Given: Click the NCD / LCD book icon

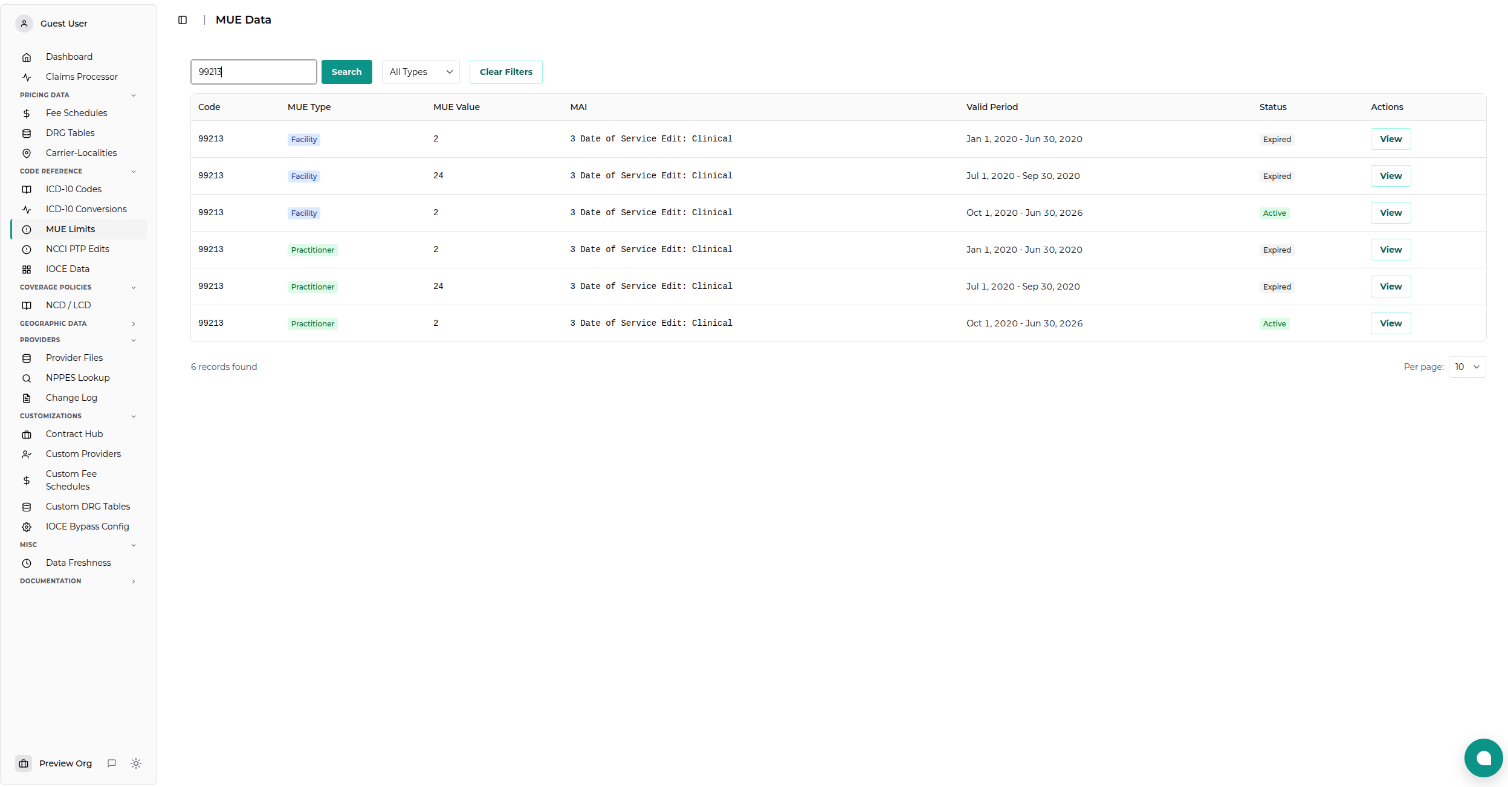Looking at the screenshot, I should click(27, 306).
